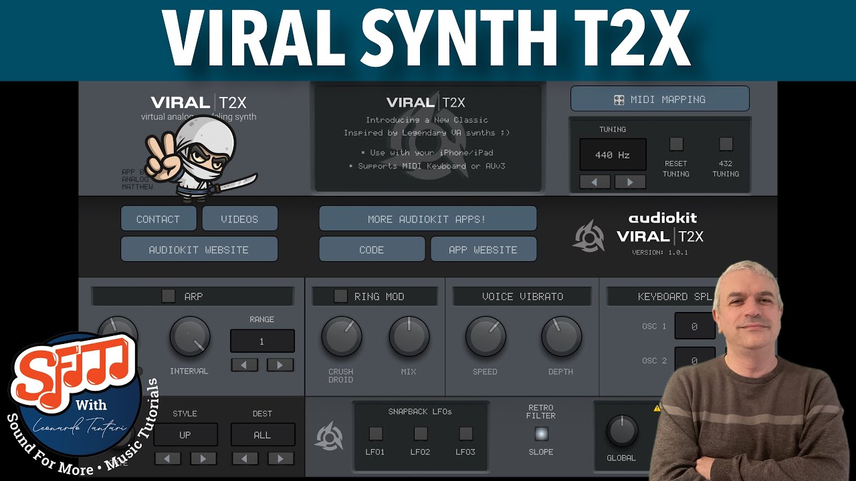Enable the 432 Tuning option
856x481 pixels.
coord(726,144)
